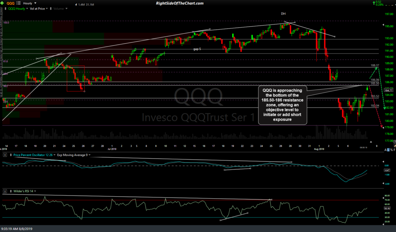The image size is (396, 232).
Task: Open the symbol list icon beside QQQ
Action: click(x=19, y=3)
